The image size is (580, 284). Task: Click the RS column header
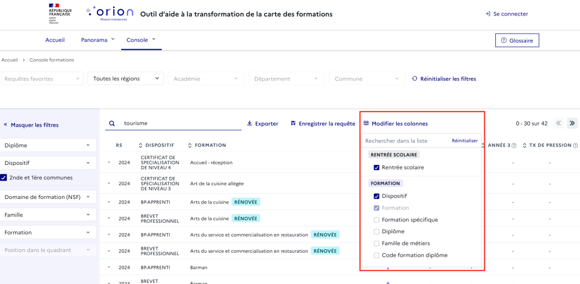(x=119, y=145)
